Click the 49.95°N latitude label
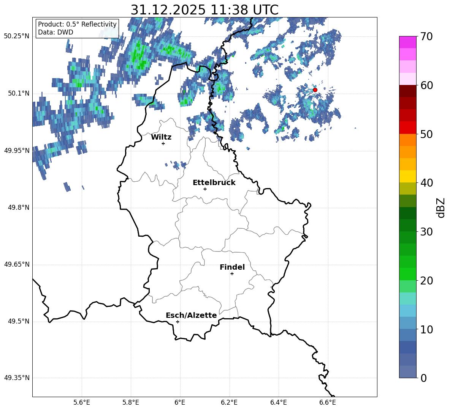The height and width of the screenshot is (410, 450). tap(17, 151)
